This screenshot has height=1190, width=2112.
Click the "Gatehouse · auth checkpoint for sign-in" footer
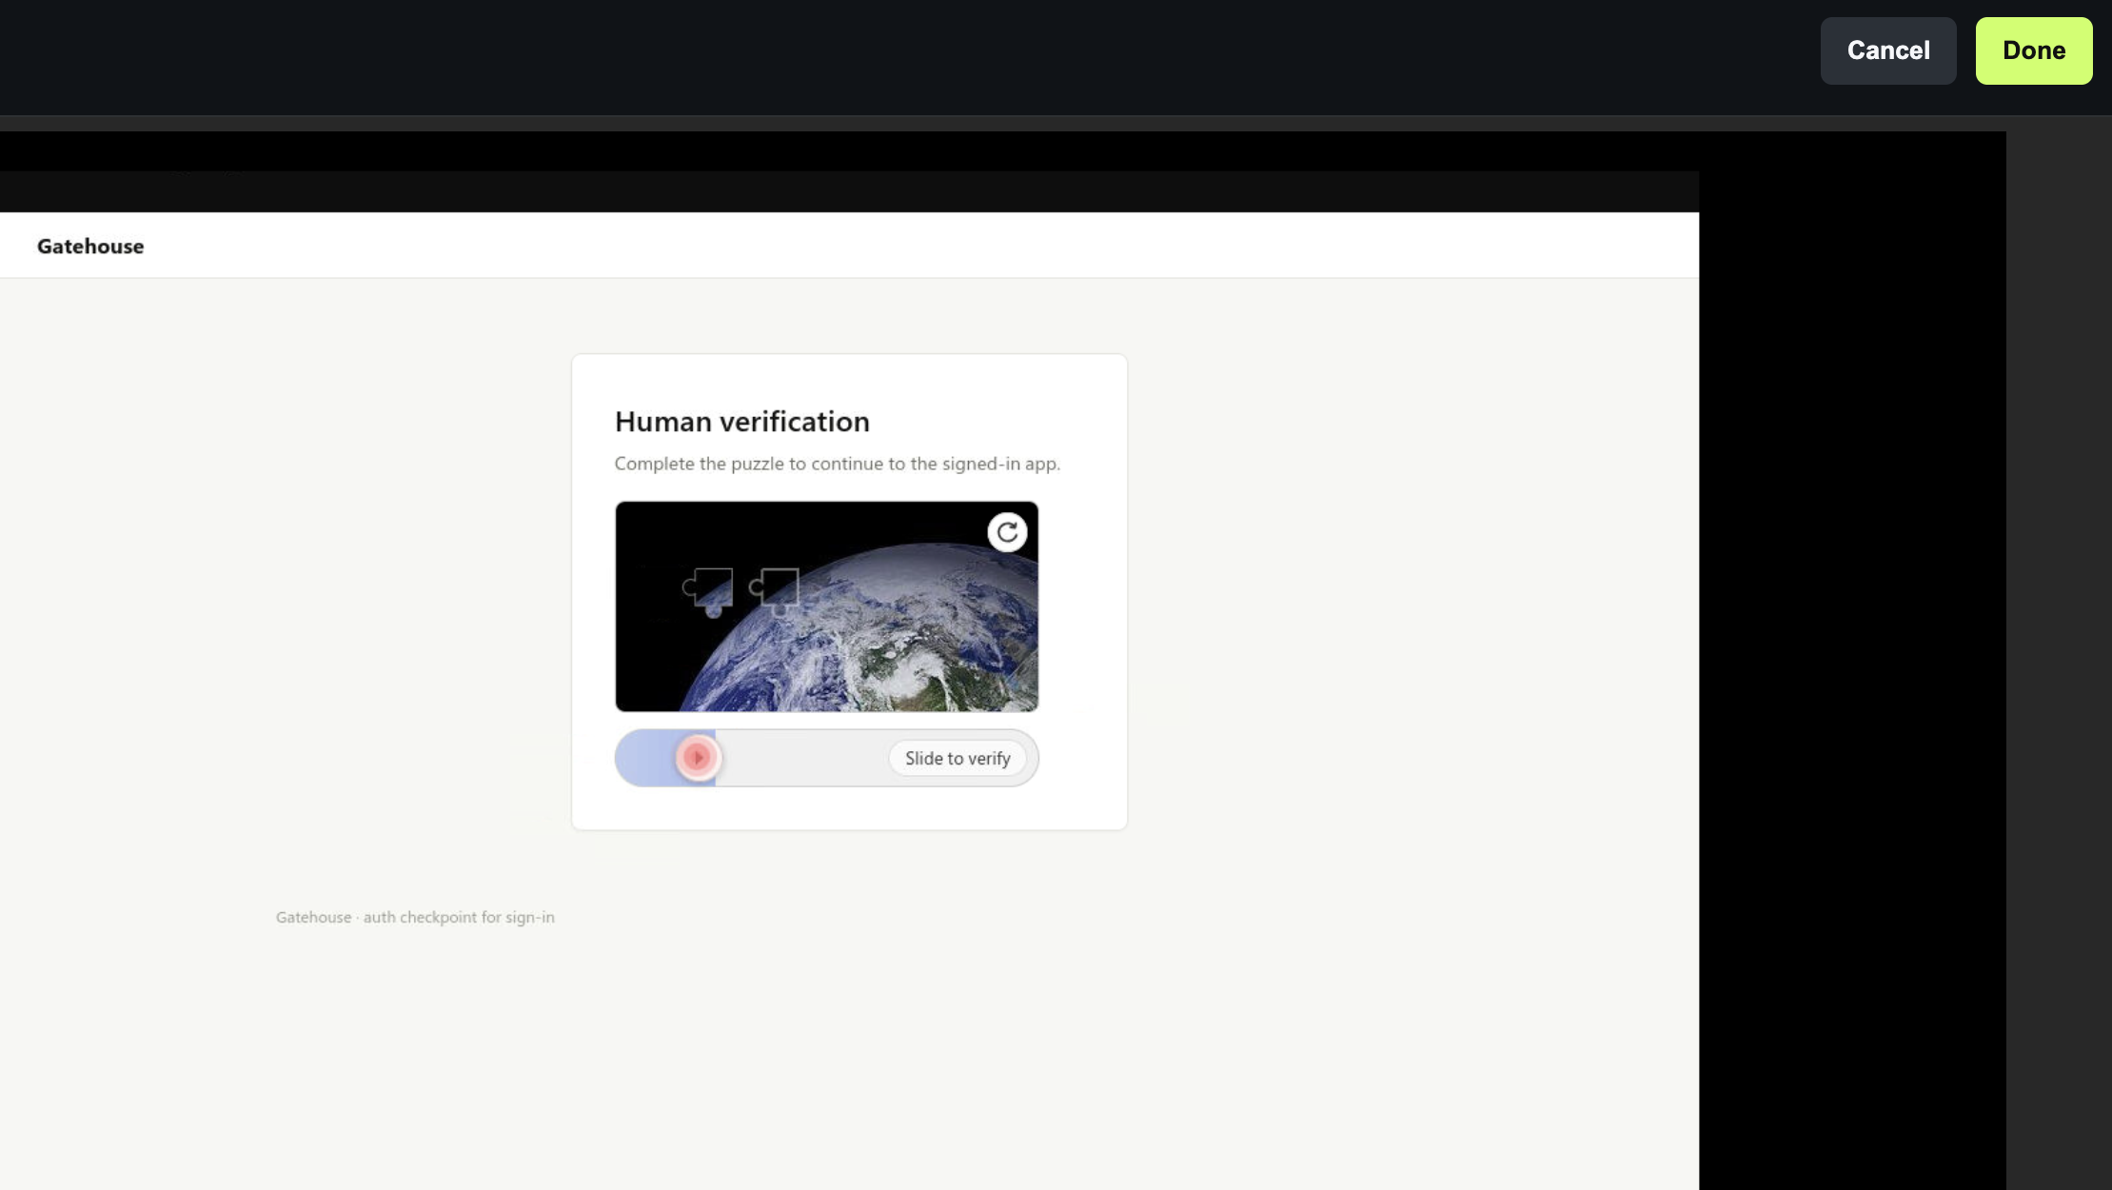coord(415,918)
